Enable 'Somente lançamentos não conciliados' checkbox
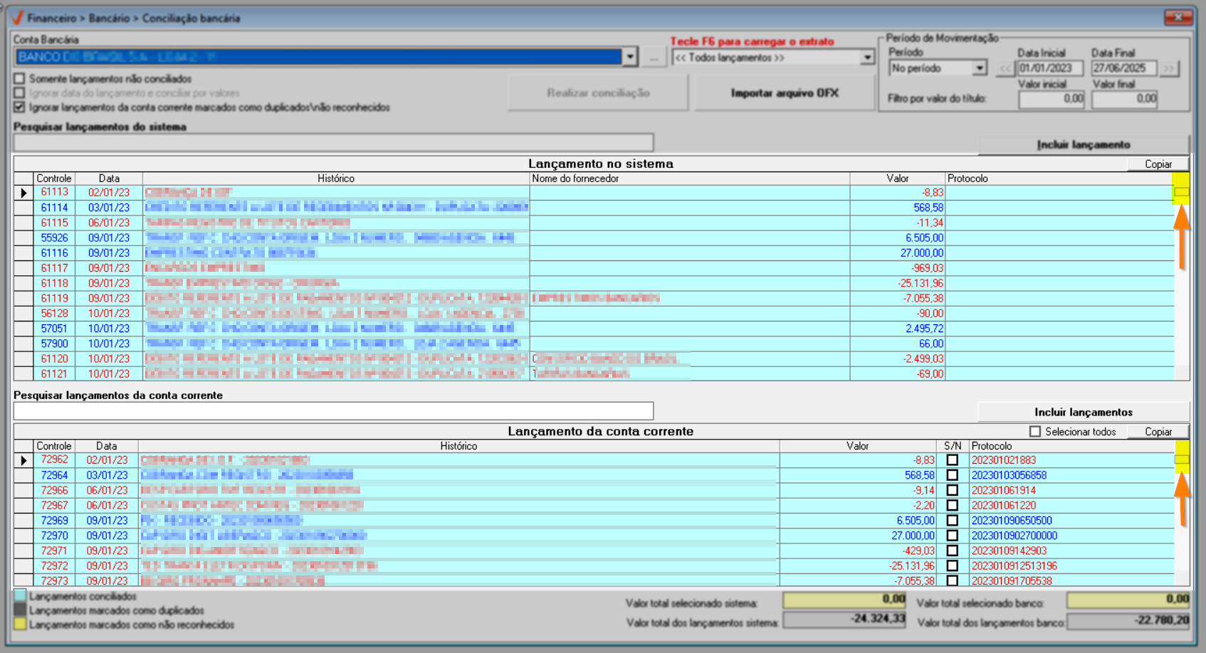This screenshot has height=653, width=1206. tap(19, 79)
